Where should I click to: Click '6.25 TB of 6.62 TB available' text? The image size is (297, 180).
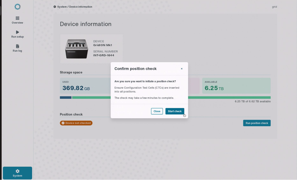[x=253, y=101]
